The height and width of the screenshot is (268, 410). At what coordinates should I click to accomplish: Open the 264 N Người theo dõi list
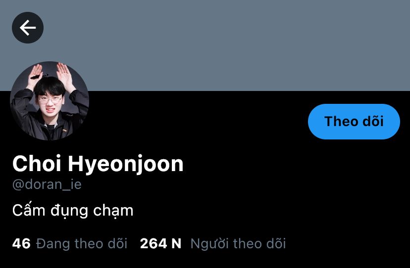[213, 243]
